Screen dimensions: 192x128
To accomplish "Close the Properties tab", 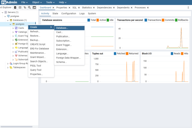I will (x=69, y=7).
